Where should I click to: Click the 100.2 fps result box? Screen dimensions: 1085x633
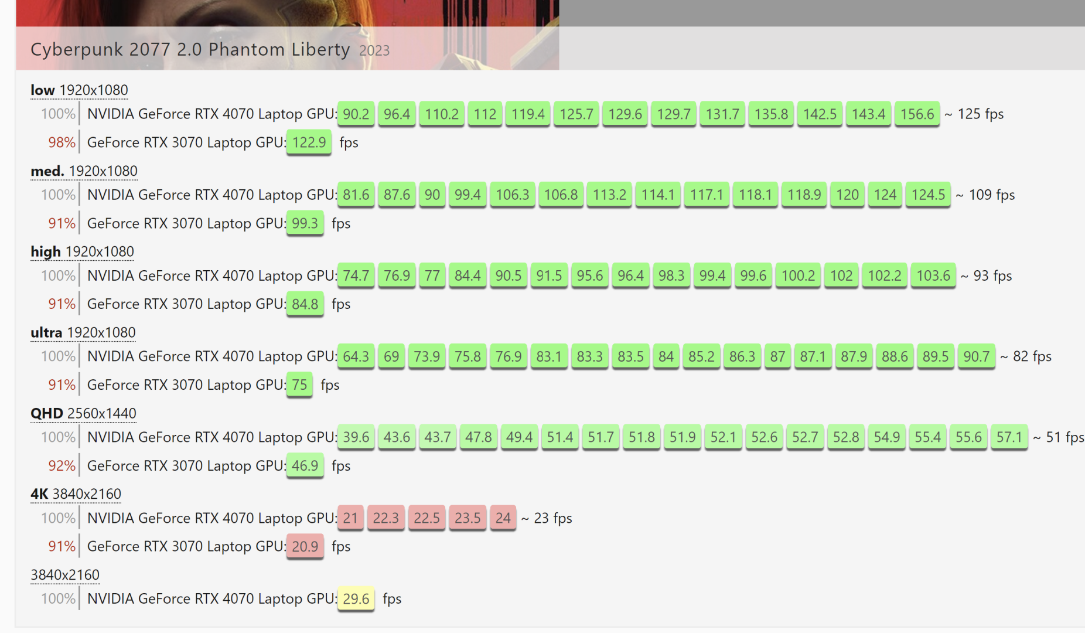point(798,275)
